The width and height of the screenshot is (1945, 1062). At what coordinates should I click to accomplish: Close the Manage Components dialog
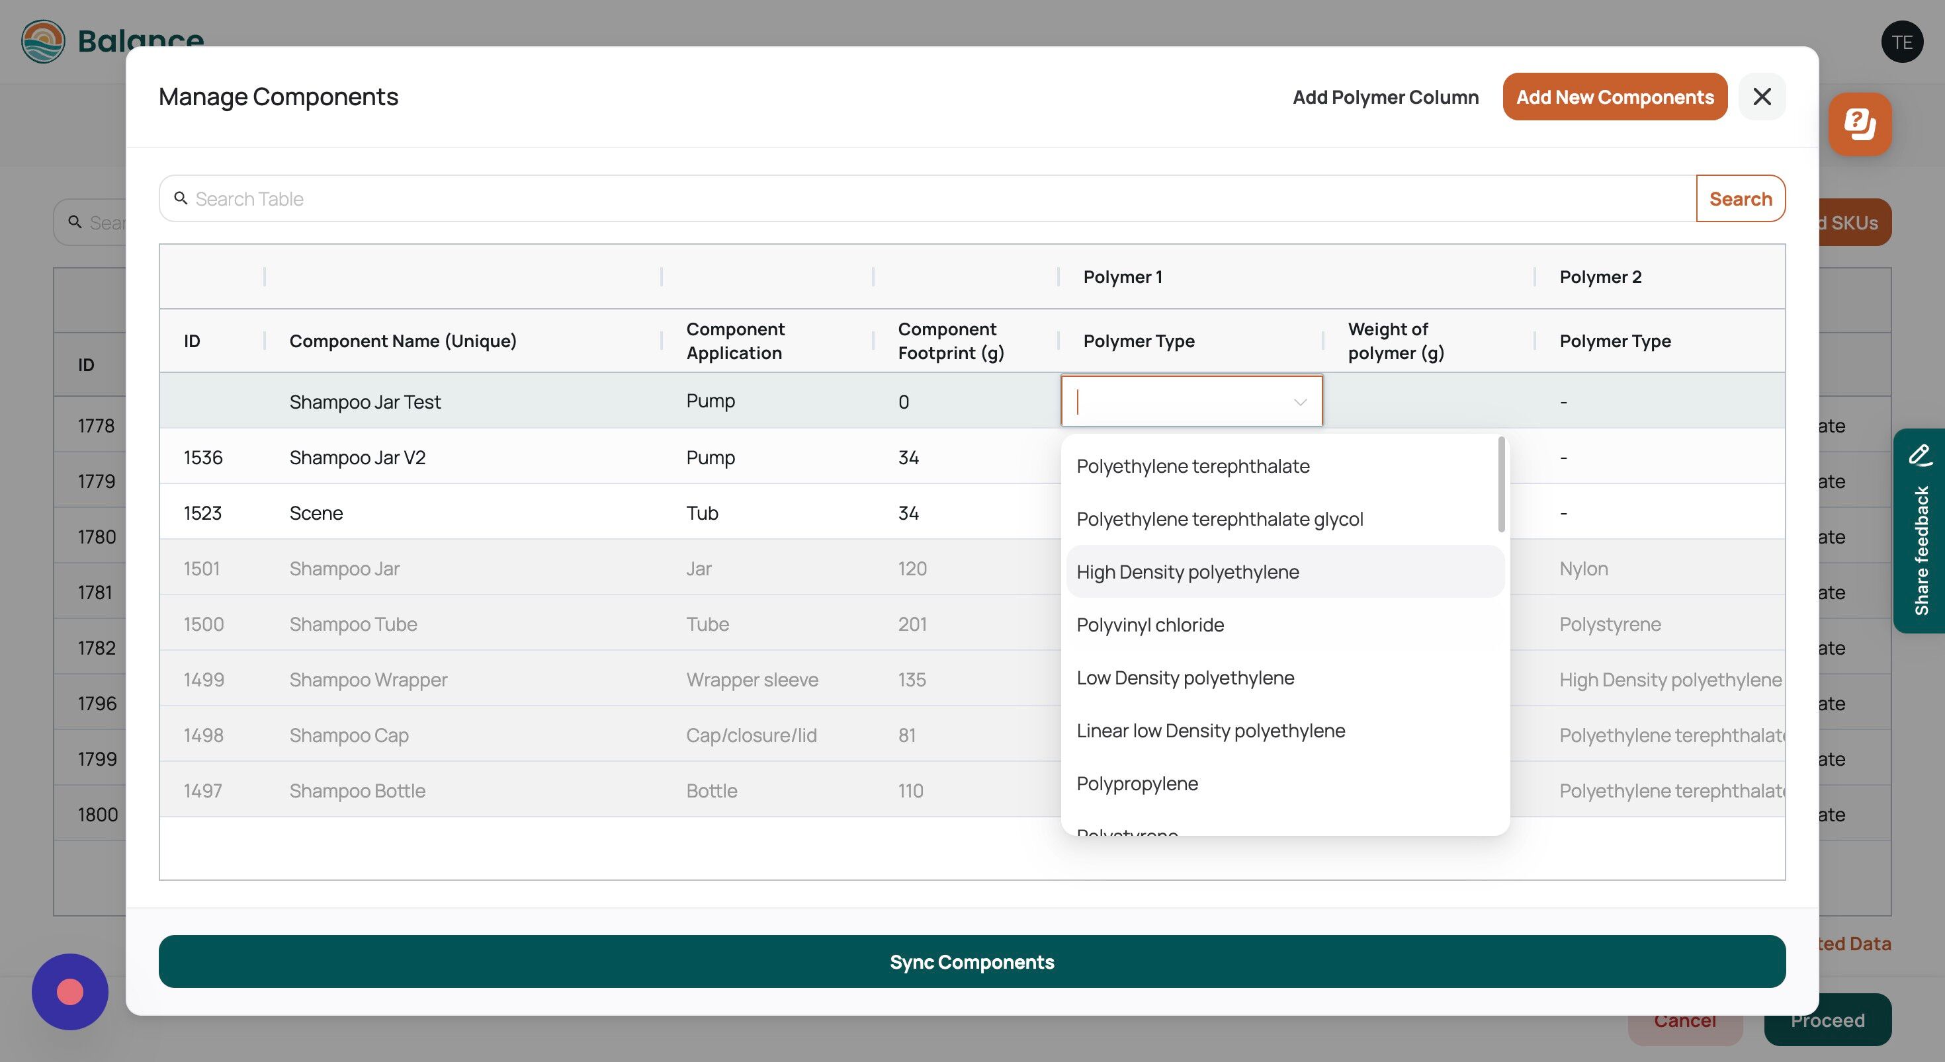(1762, 97)
